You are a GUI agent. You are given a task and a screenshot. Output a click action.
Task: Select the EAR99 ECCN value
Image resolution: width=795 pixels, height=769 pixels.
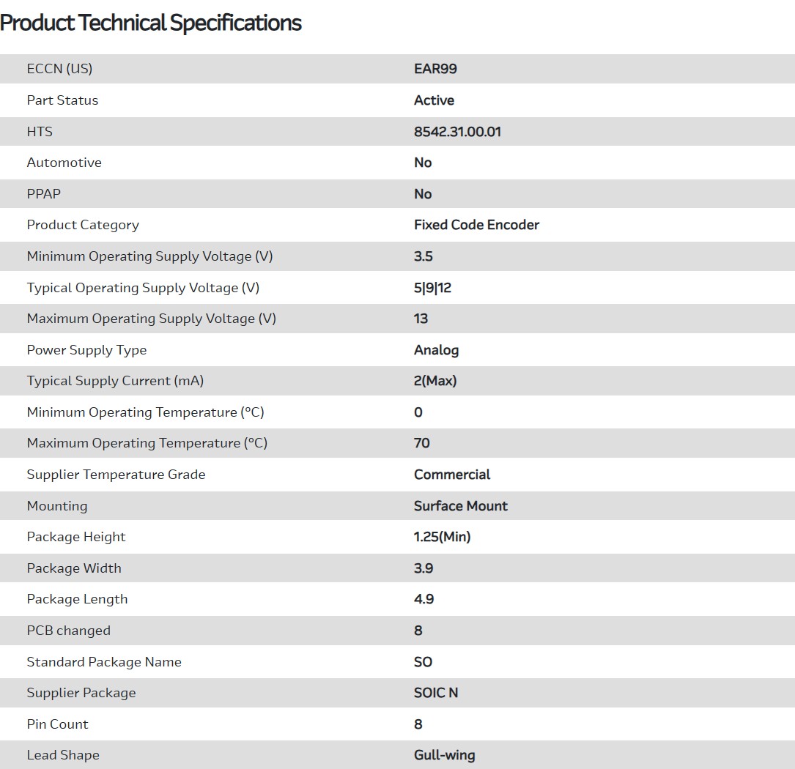pos(435,69)
